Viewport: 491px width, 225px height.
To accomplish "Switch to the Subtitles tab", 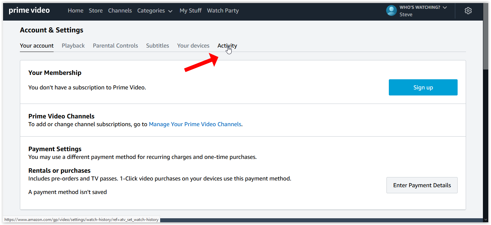I will (x=157, y=46).
